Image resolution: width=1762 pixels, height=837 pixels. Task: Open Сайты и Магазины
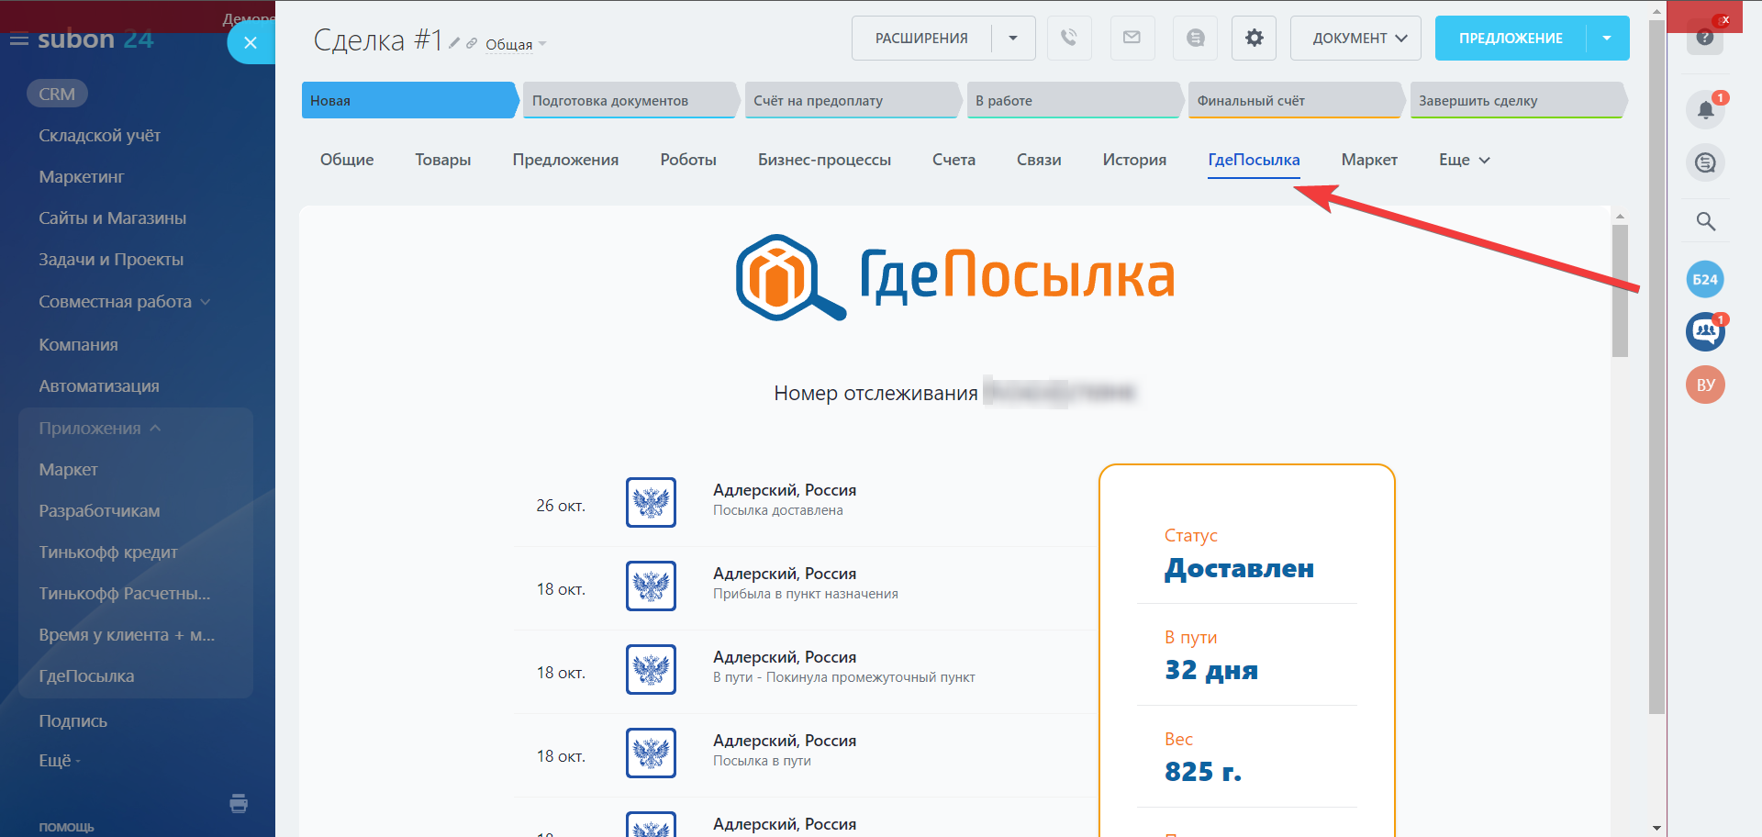point(112,218)
